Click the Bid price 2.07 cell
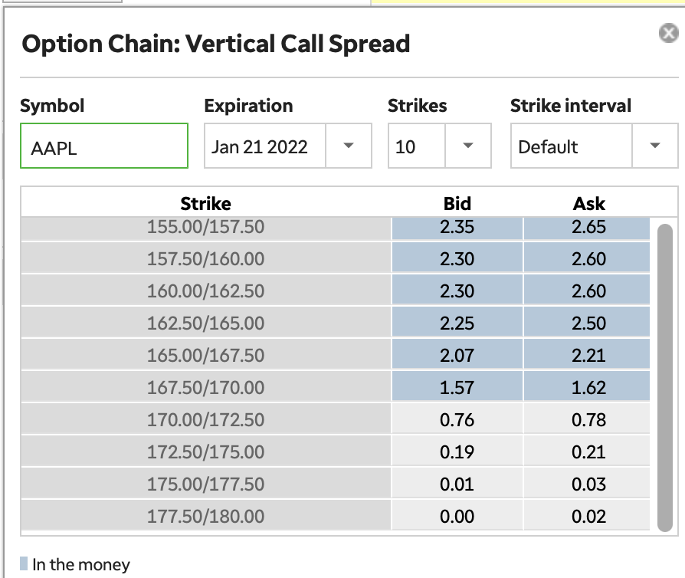Viewport: 685px width, 578px height. click(x=457, y=356)
